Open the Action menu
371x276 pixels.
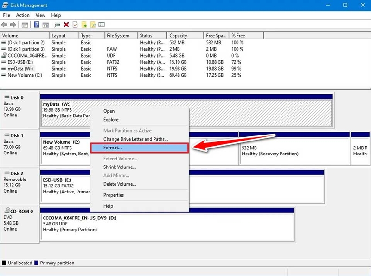pos(23,15)
